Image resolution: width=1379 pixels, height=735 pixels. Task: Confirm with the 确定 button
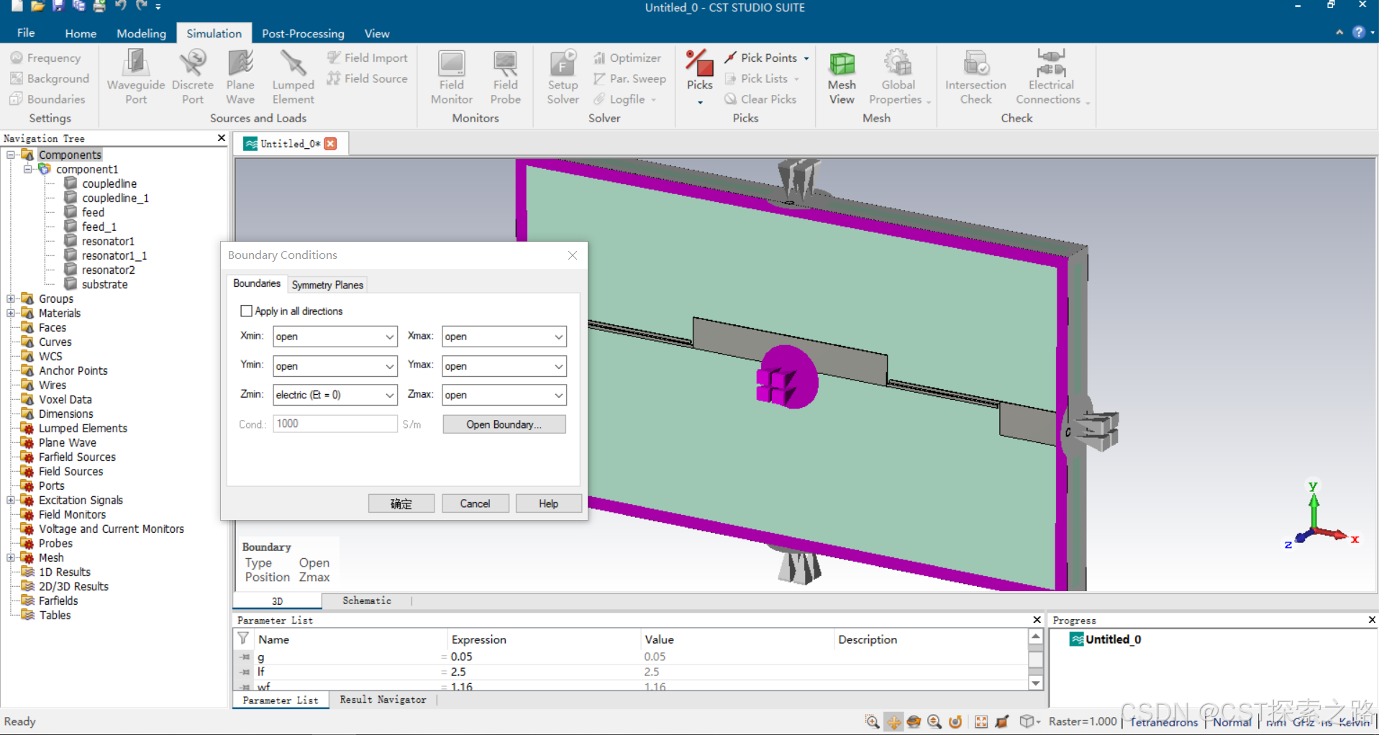[x=401, y=503]
